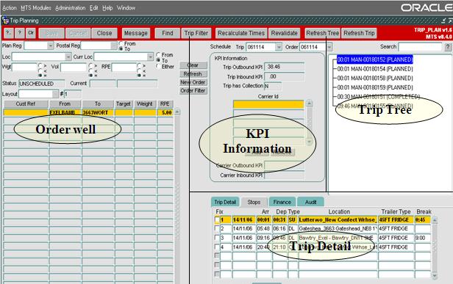Click the New Order button
Viewport: 453px width, 284px height.
tap(193, 82)
